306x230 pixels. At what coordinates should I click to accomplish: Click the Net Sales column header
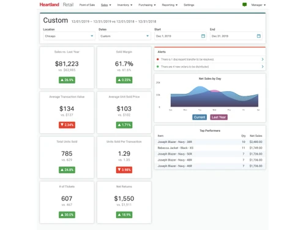pos(256,136)
